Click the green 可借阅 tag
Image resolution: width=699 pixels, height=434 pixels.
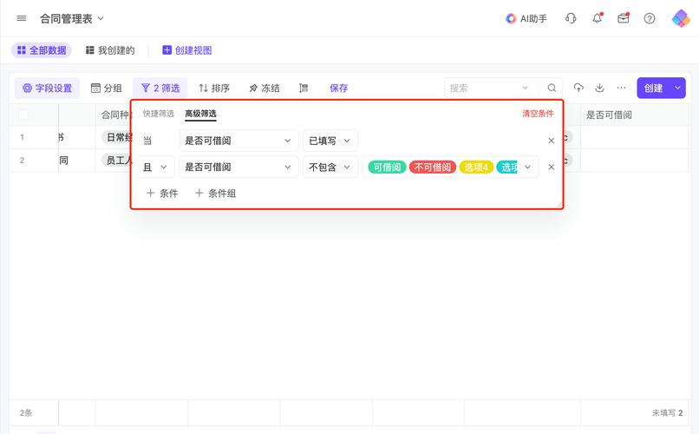387,168
